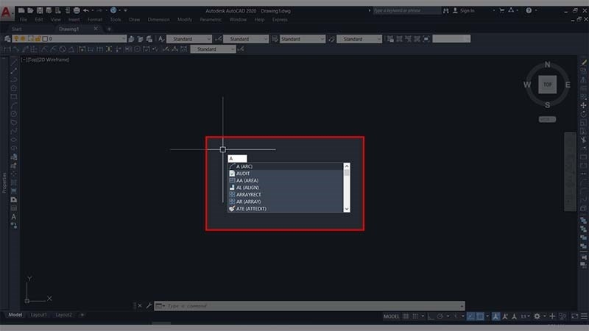Open the Draw menu
Image resolution: width=589 pixels, height=331 pixels.
(134, 20)
